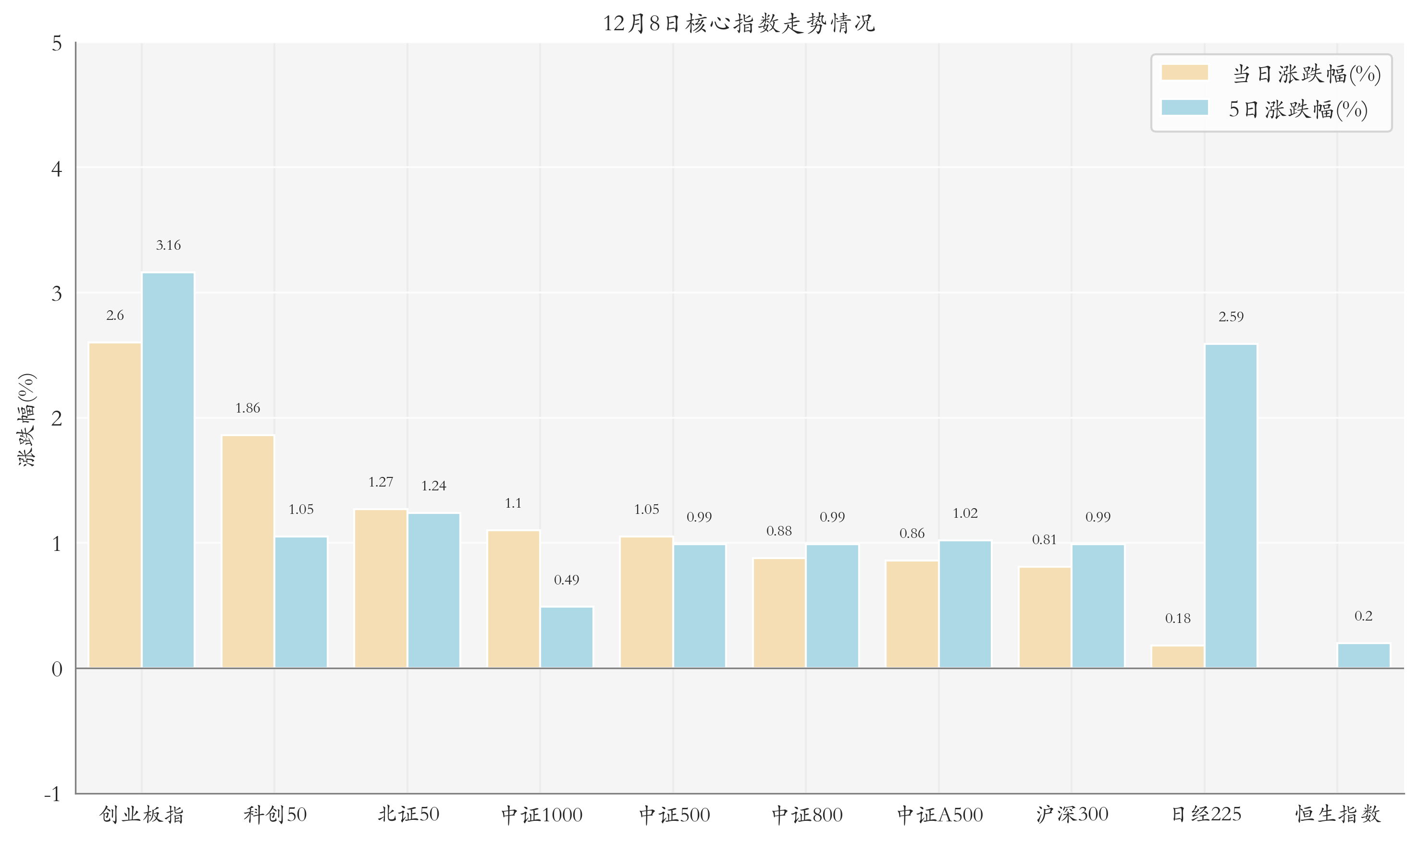
Task: Select the tan 创业板指 bar labeled 2.6
Action: 115,505
